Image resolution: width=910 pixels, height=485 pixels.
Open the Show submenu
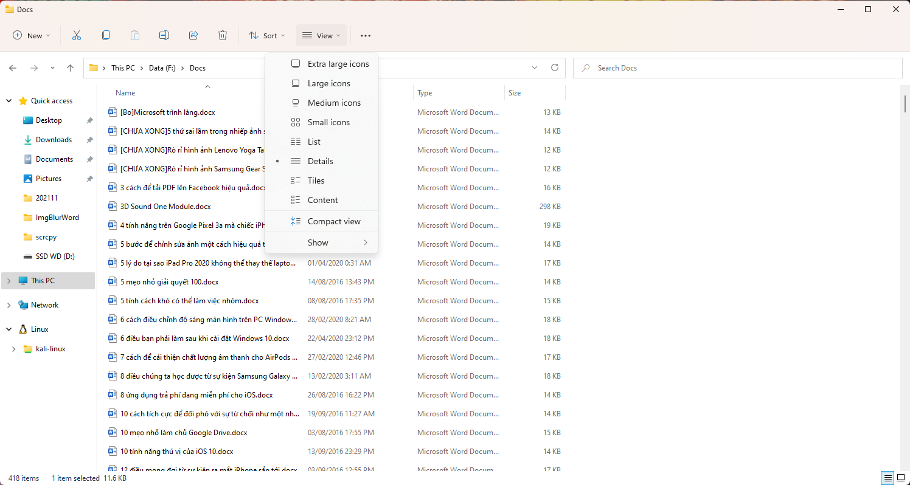322,243
